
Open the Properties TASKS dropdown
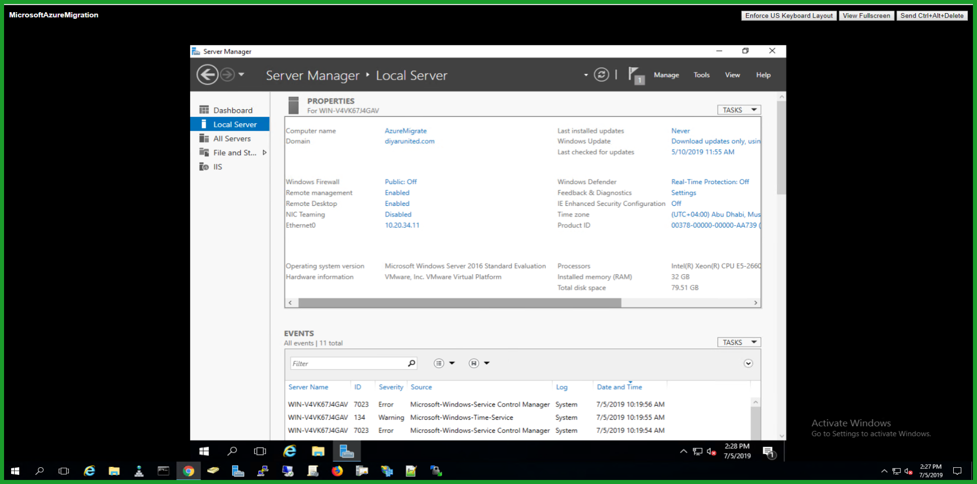pyautogui.click(x=739, y=110)
